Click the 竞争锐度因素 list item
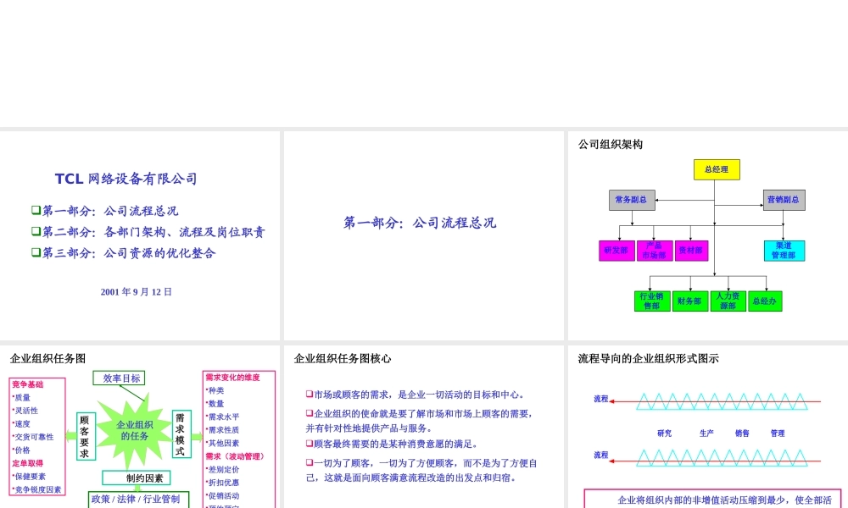Screen dimensions: 848x508 coord(36,489)
